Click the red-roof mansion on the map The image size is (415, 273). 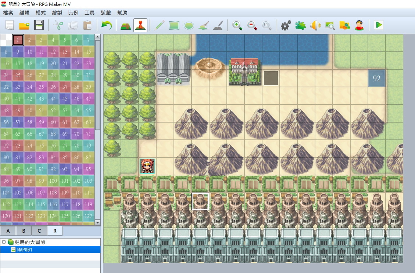tap(244, 72)
